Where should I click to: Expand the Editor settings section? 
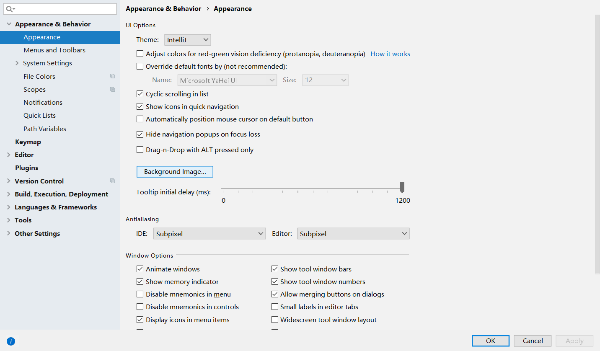[x=9, y=155]
